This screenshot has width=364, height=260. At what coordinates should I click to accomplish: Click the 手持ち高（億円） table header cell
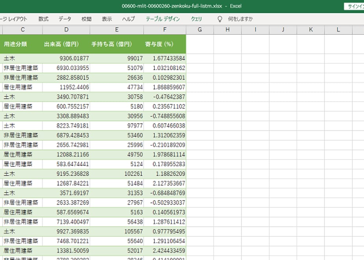[x=117, y=44]
